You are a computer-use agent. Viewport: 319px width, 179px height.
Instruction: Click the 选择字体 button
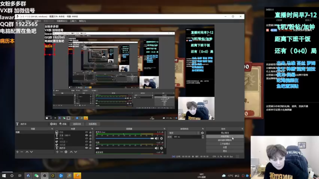(x=77, y=124)
